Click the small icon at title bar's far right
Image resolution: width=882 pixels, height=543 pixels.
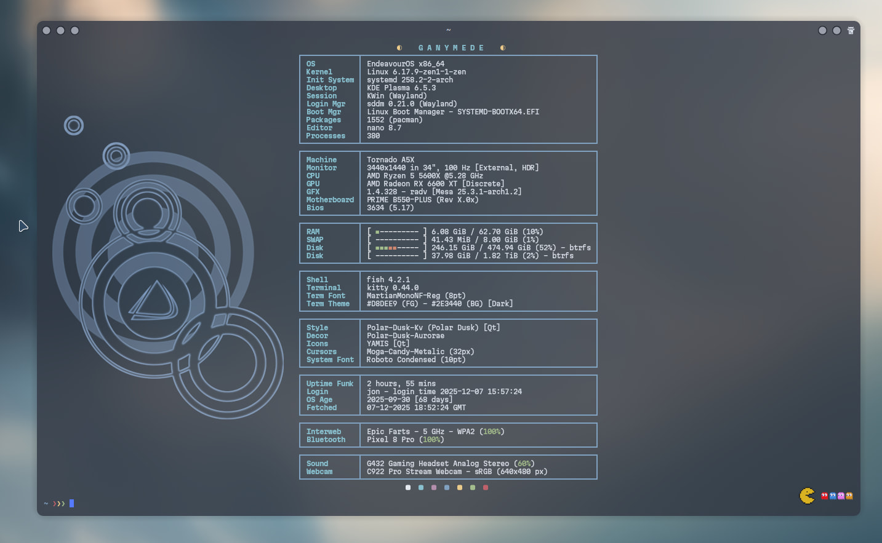[x=851, y=31]
